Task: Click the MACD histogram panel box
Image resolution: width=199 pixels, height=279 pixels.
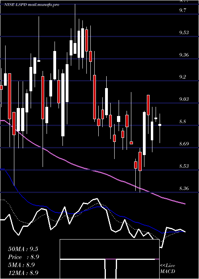Action: 109,259
